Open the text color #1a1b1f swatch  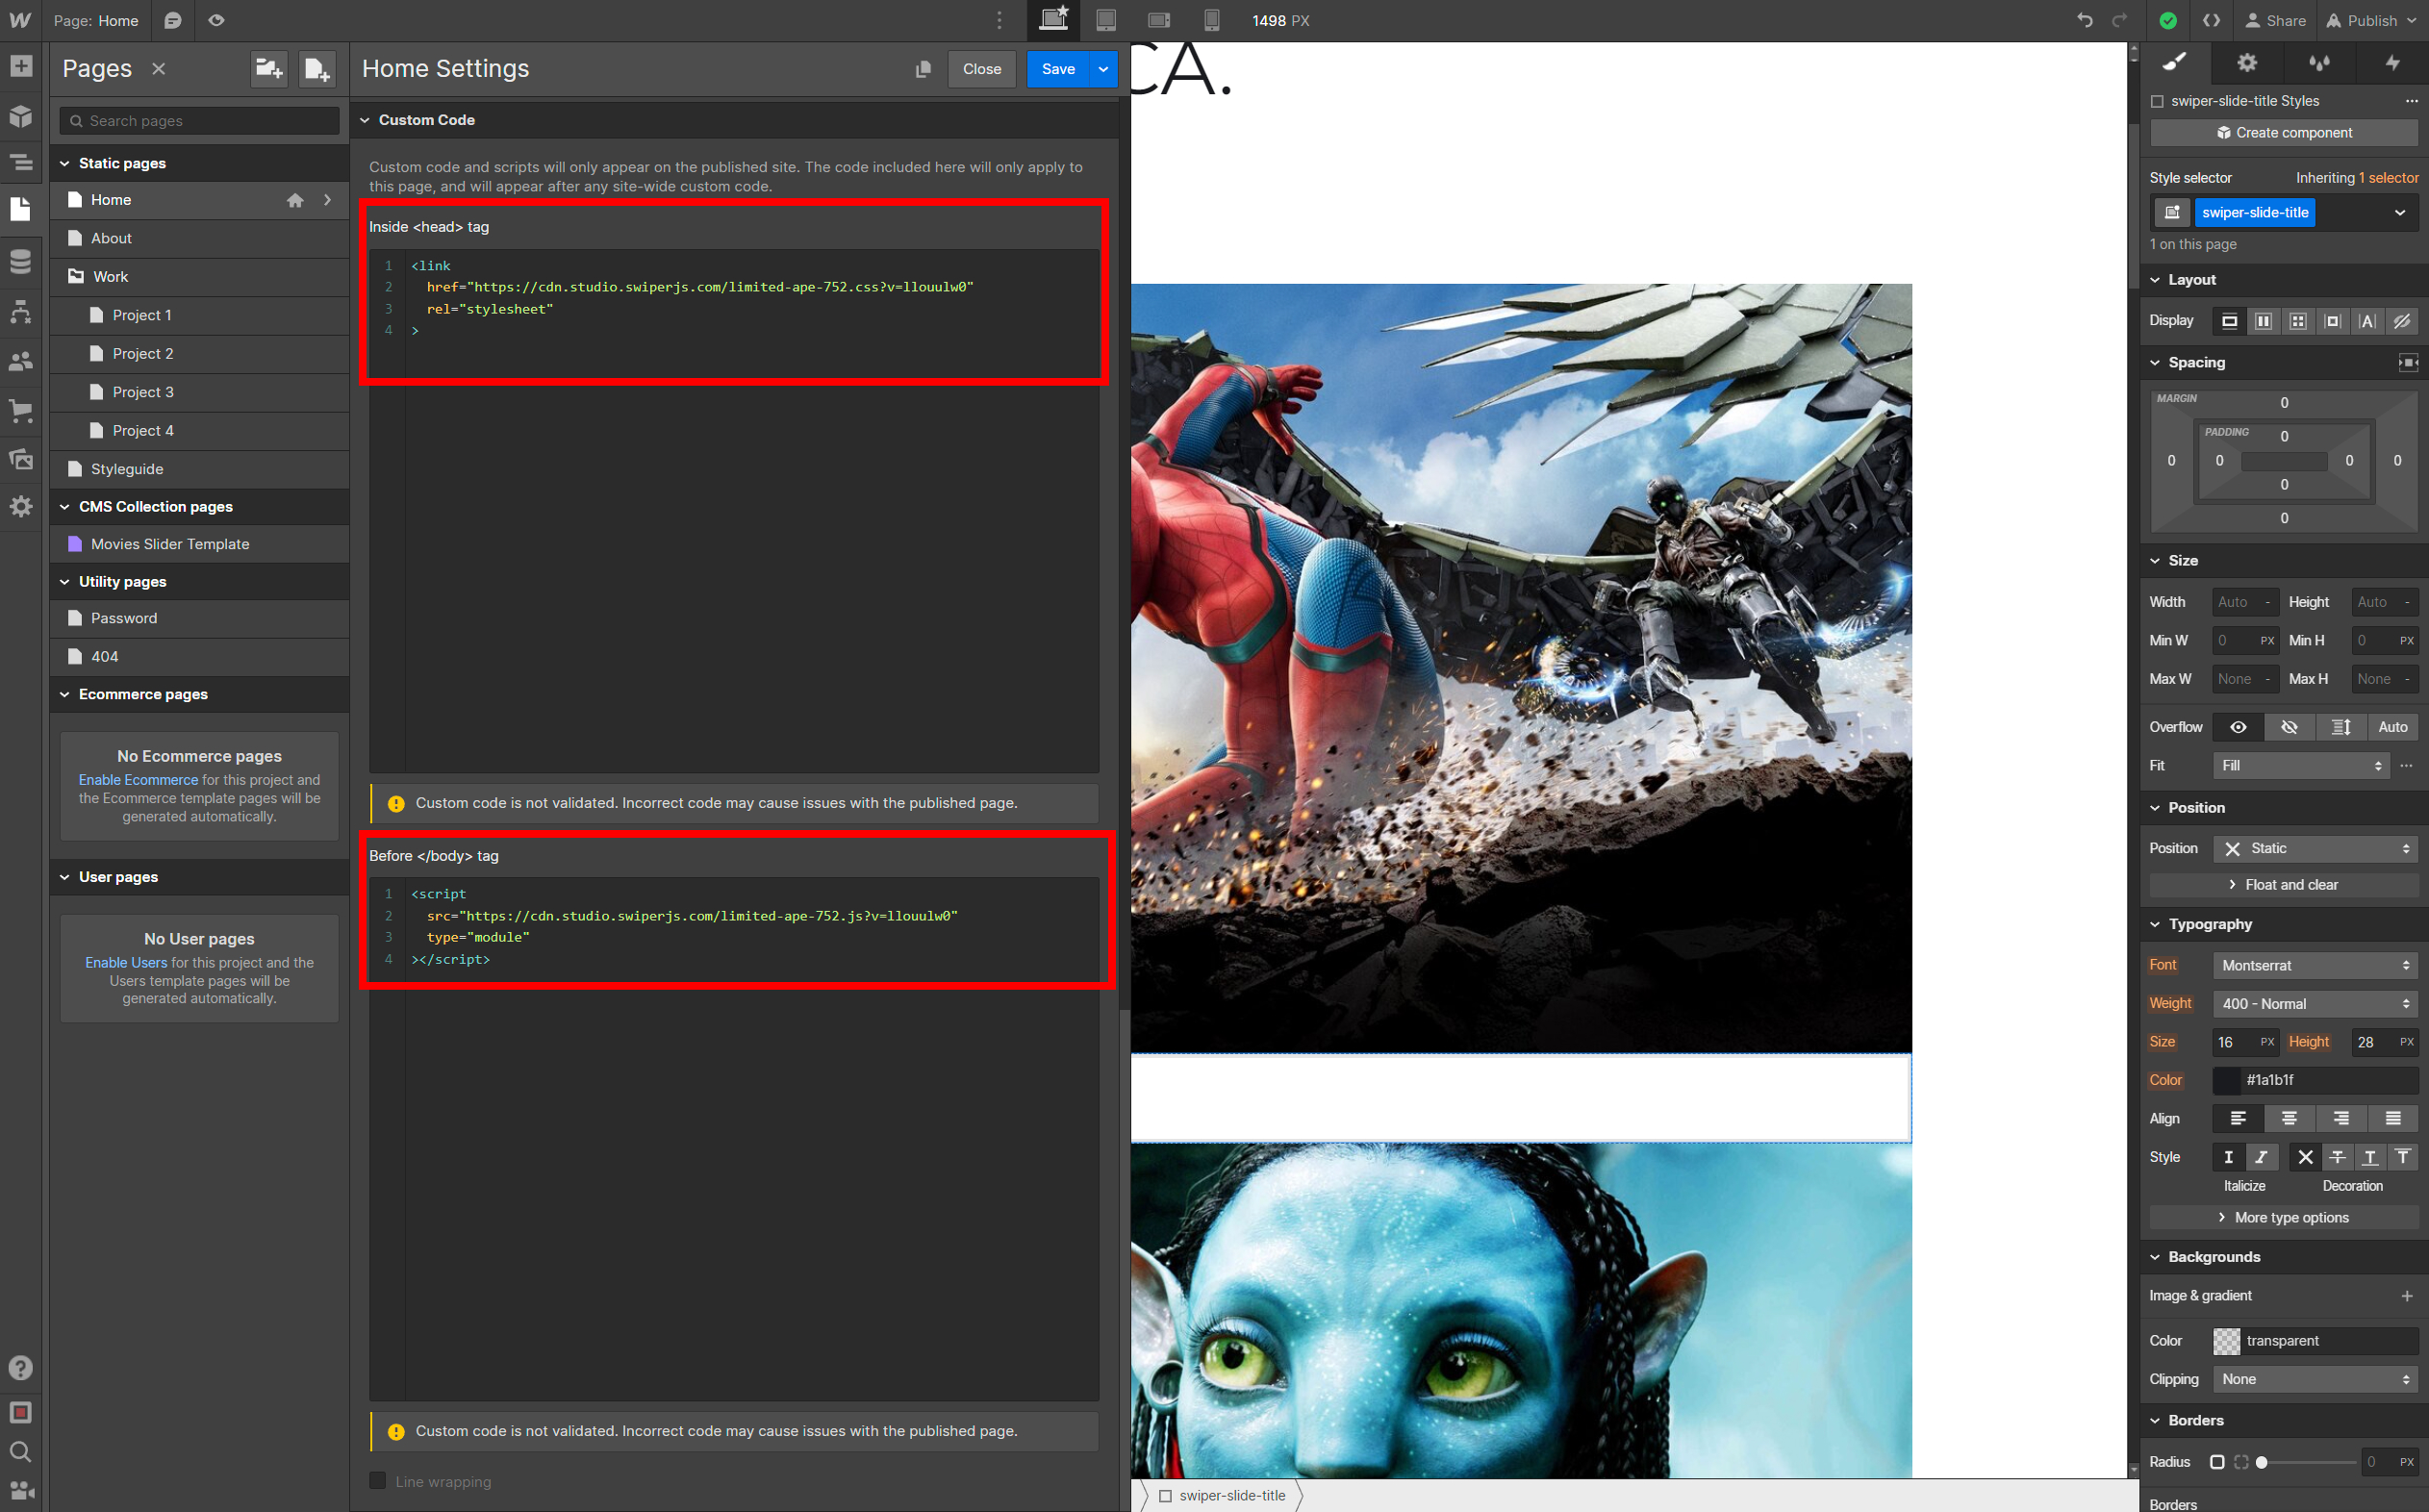2227,1080
